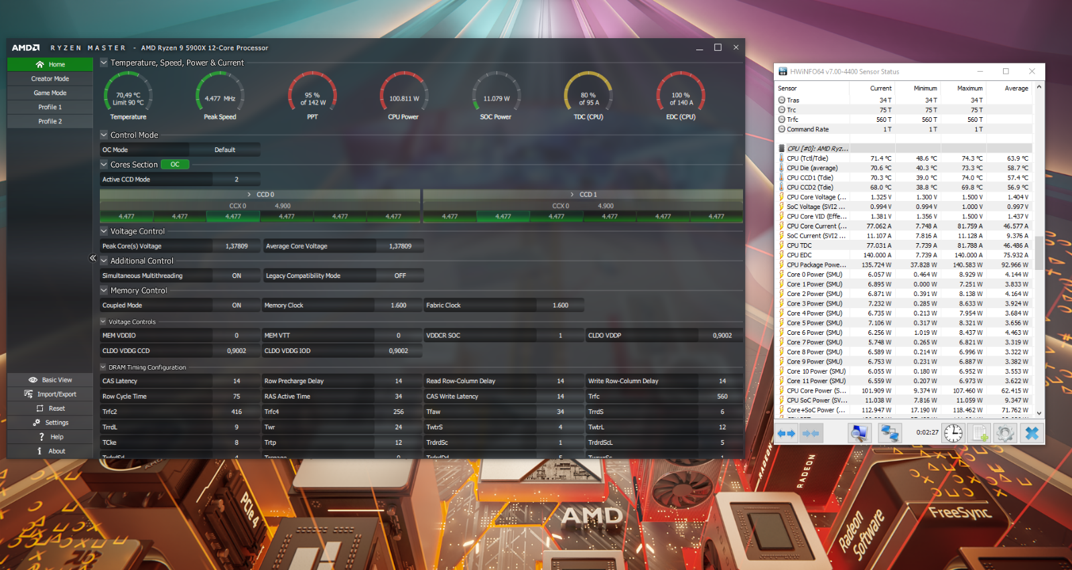Click the OC Mode Default value

pyautogui.click(x=225, y=149)
